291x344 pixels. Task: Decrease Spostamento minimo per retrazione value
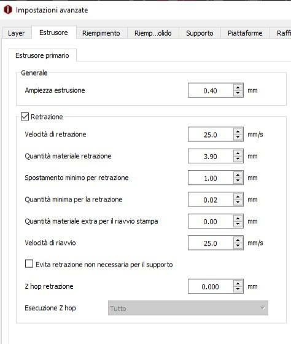(x=238, y=181)
